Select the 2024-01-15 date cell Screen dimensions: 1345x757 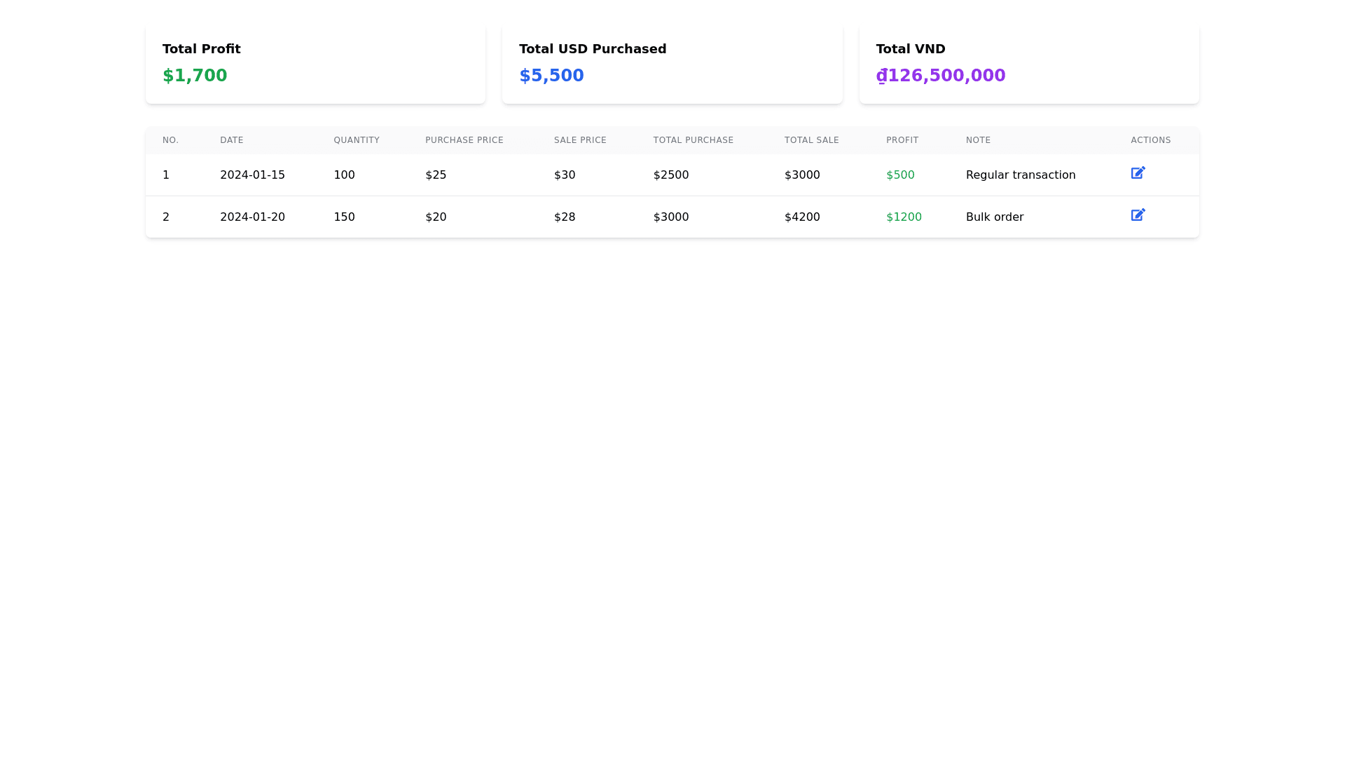tap(252, 175)
